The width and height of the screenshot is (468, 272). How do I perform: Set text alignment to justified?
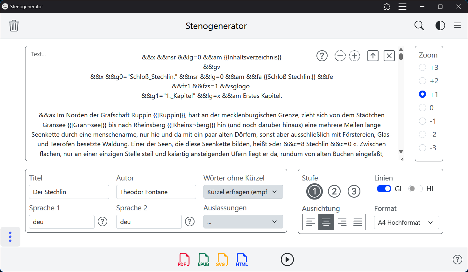coord(358,222)
